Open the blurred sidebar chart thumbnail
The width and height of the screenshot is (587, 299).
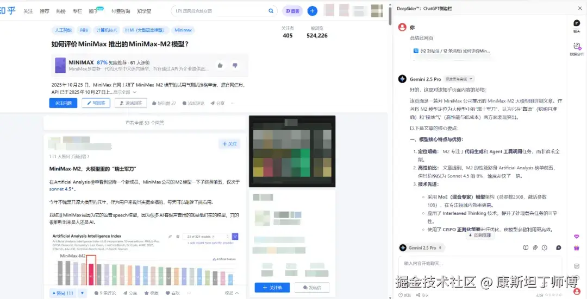292,151
